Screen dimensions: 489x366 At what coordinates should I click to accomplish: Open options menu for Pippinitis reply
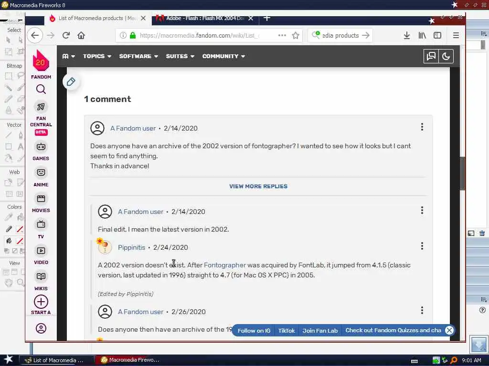pos(422,246)
